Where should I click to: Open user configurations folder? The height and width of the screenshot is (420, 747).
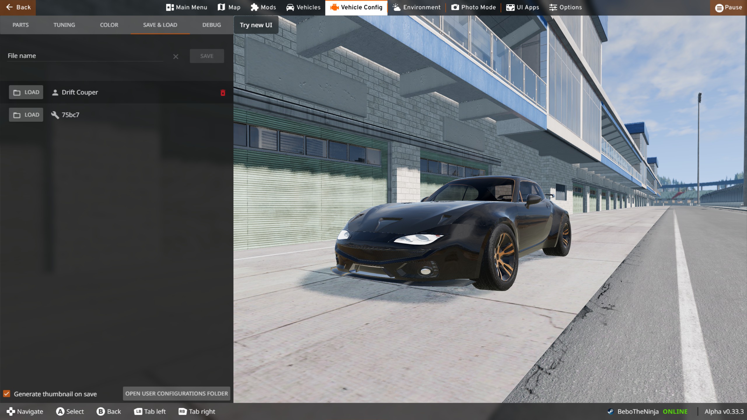177,393
